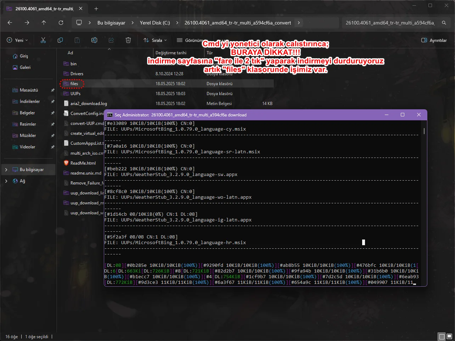
Task: Go forward in File Explorer
Action: [27, 23]
